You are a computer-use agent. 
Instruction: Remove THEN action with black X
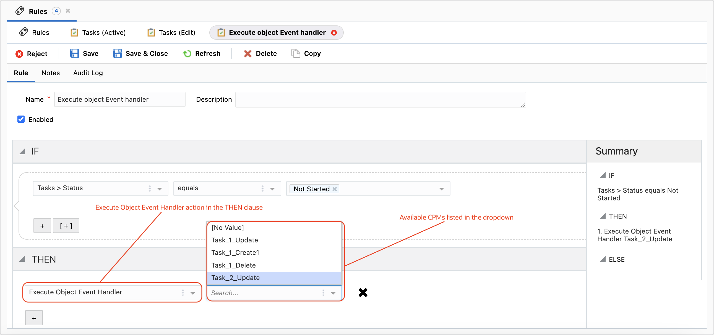click(x=363, y=293)
